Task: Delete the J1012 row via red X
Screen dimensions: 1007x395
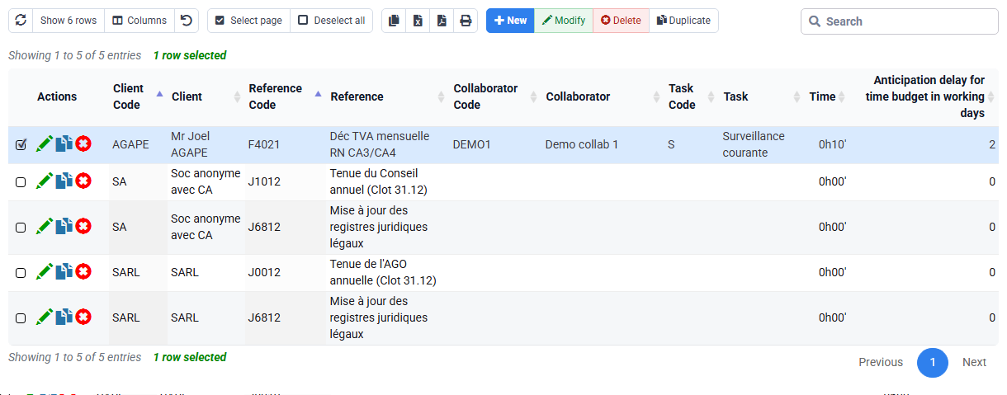Action: point(83,181)
